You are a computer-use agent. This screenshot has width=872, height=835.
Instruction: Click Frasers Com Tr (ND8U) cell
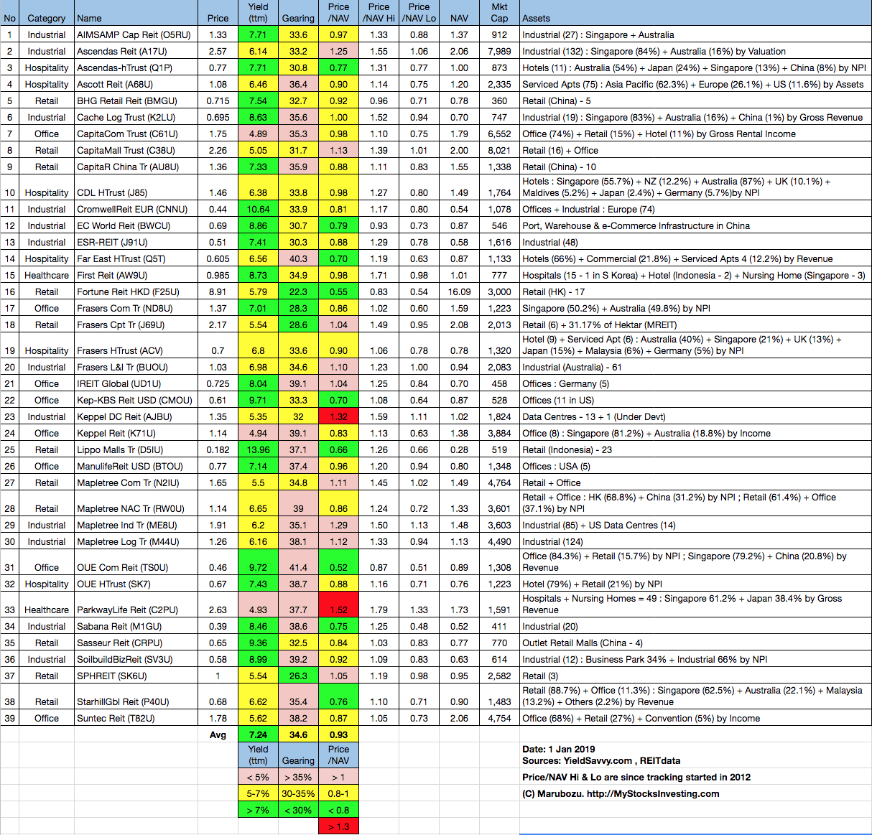[136, 308]
